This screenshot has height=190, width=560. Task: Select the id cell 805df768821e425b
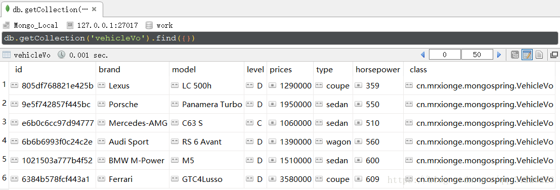tap(53, 85)
